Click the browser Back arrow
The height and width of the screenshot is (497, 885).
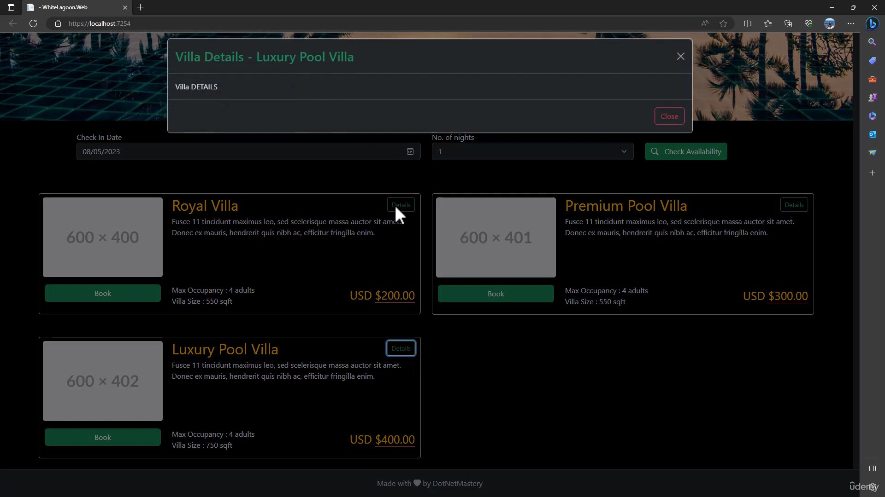[x=13, y=23]
